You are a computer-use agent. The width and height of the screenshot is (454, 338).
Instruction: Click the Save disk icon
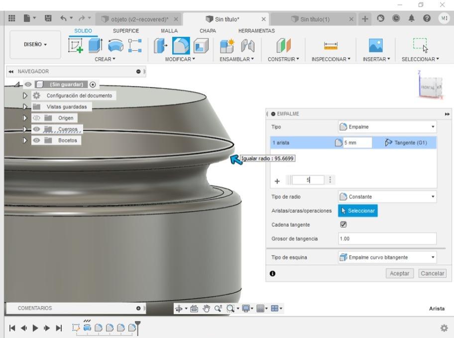(x=48, y=18)
